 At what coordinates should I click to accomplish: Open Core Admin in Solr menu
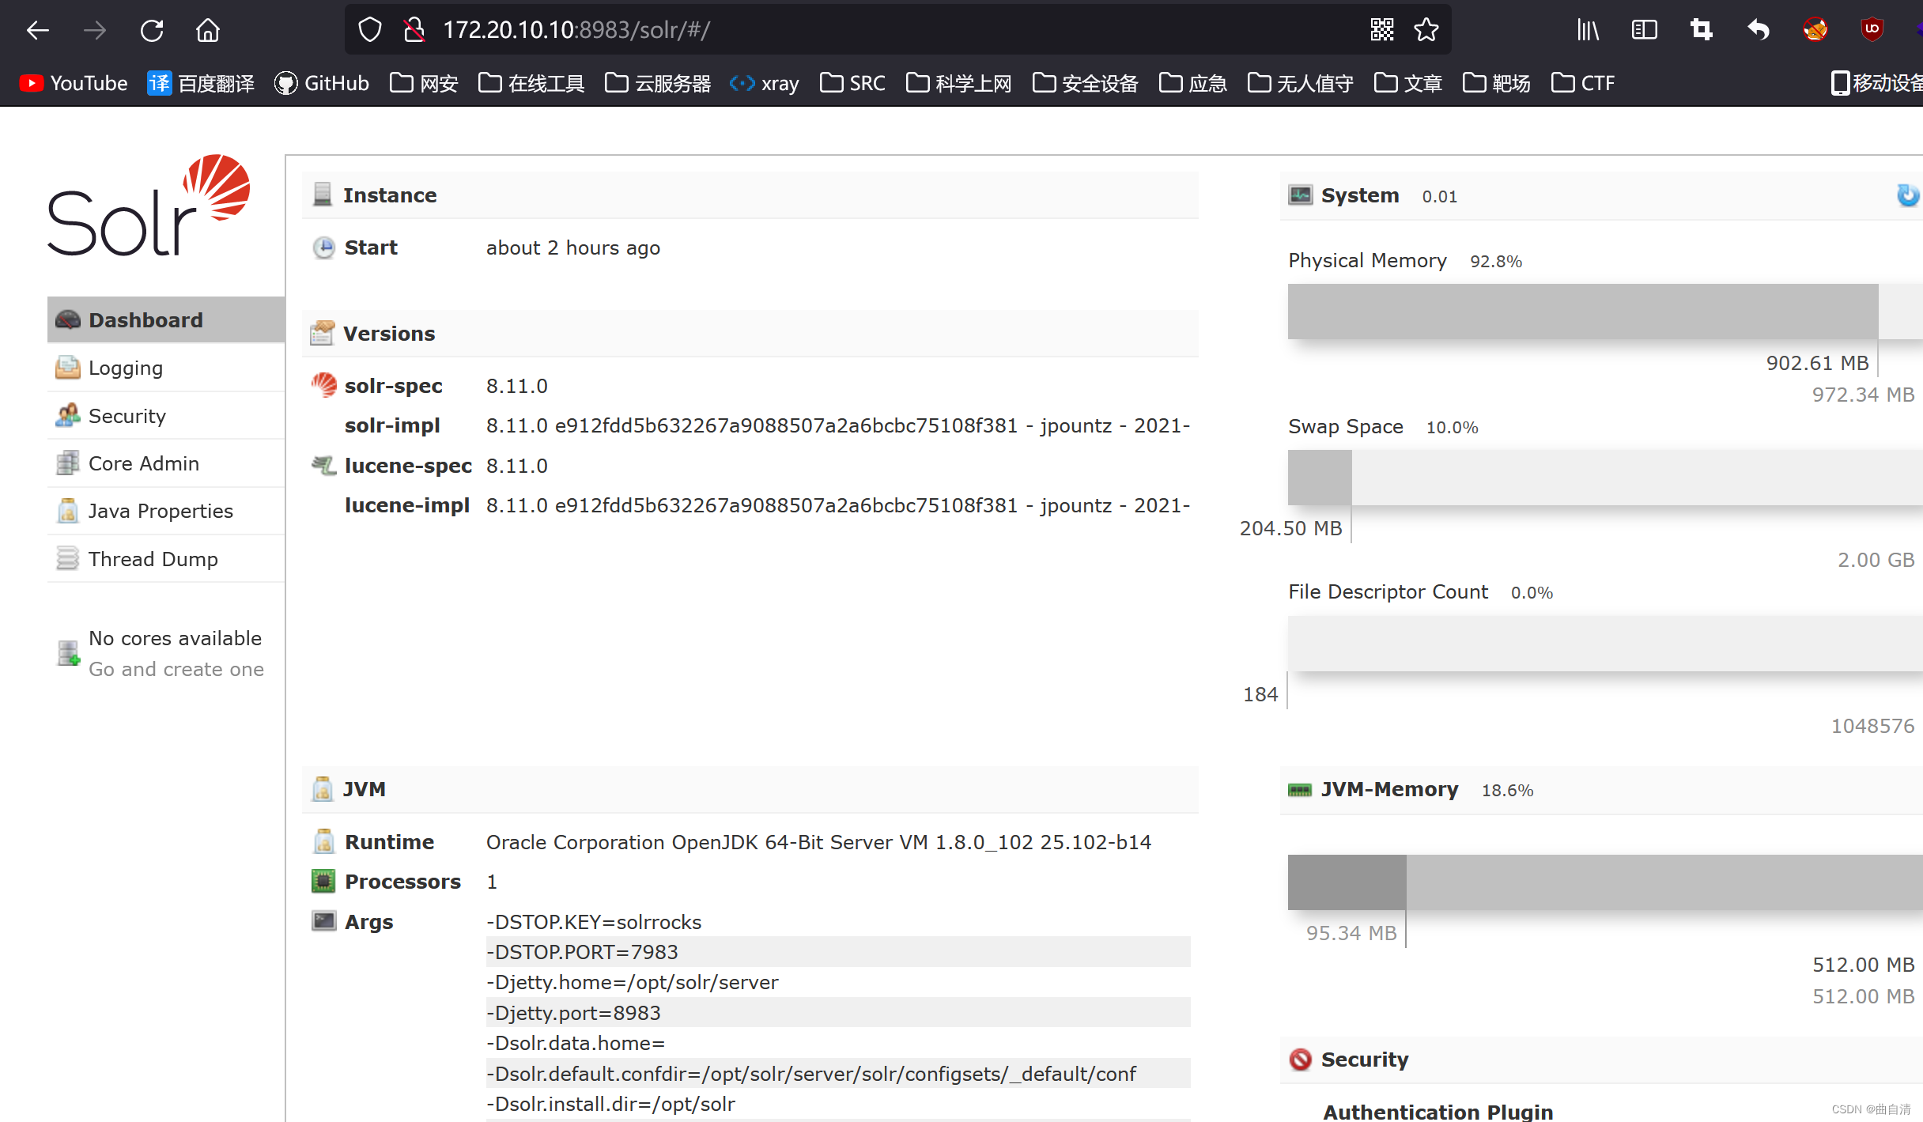(x=166, y=463)
